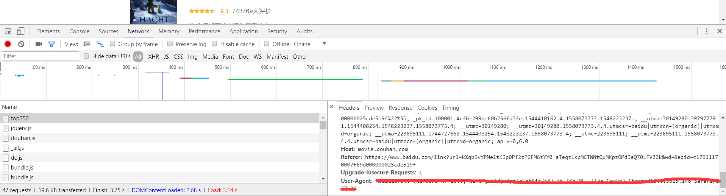
Task: Clear the network log
Action: (21, 44)
